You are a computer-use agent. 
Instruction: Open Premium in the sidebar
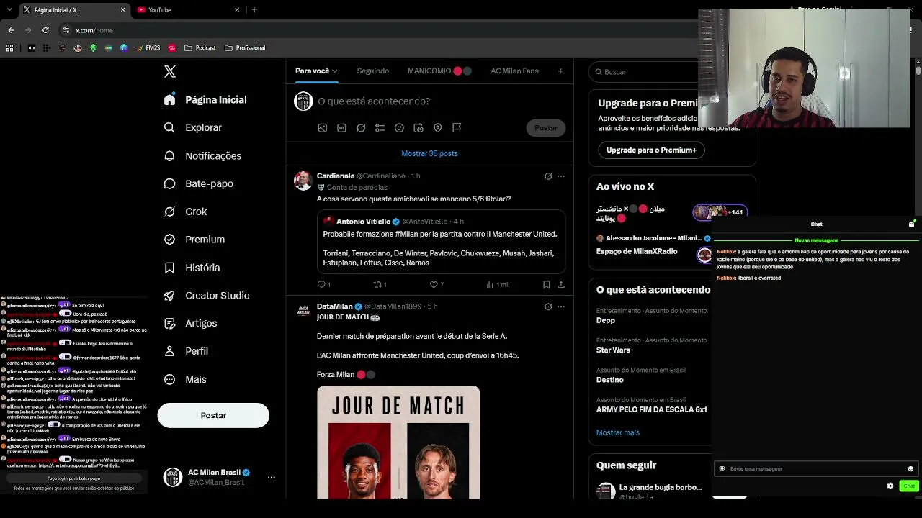tap(194, 240)
